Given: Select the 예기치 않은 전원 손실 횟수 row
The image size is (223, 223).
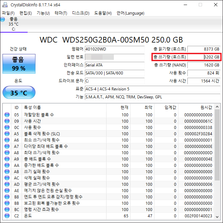Looking at the screenshot, I should (109, 190).
